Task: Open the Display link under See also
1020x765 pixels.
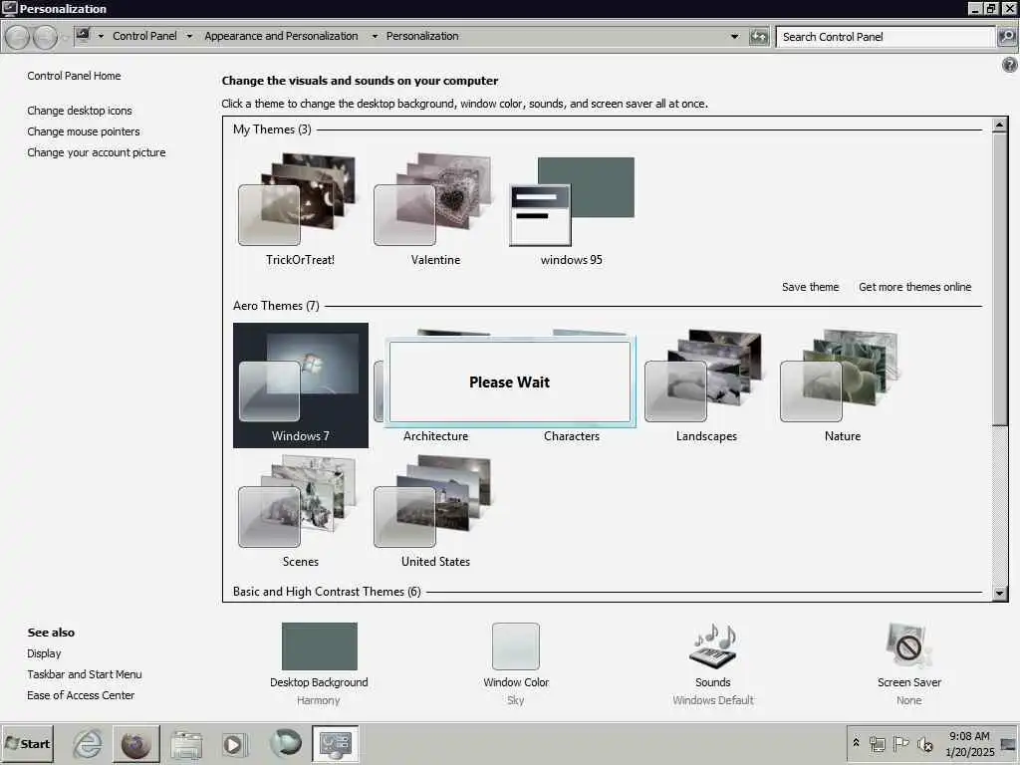Action: click(x=44, y=653)
